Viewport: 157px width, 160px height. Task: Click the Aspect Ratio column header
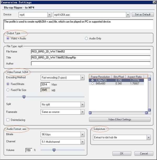pyautogui.click(x=134, y=77)
